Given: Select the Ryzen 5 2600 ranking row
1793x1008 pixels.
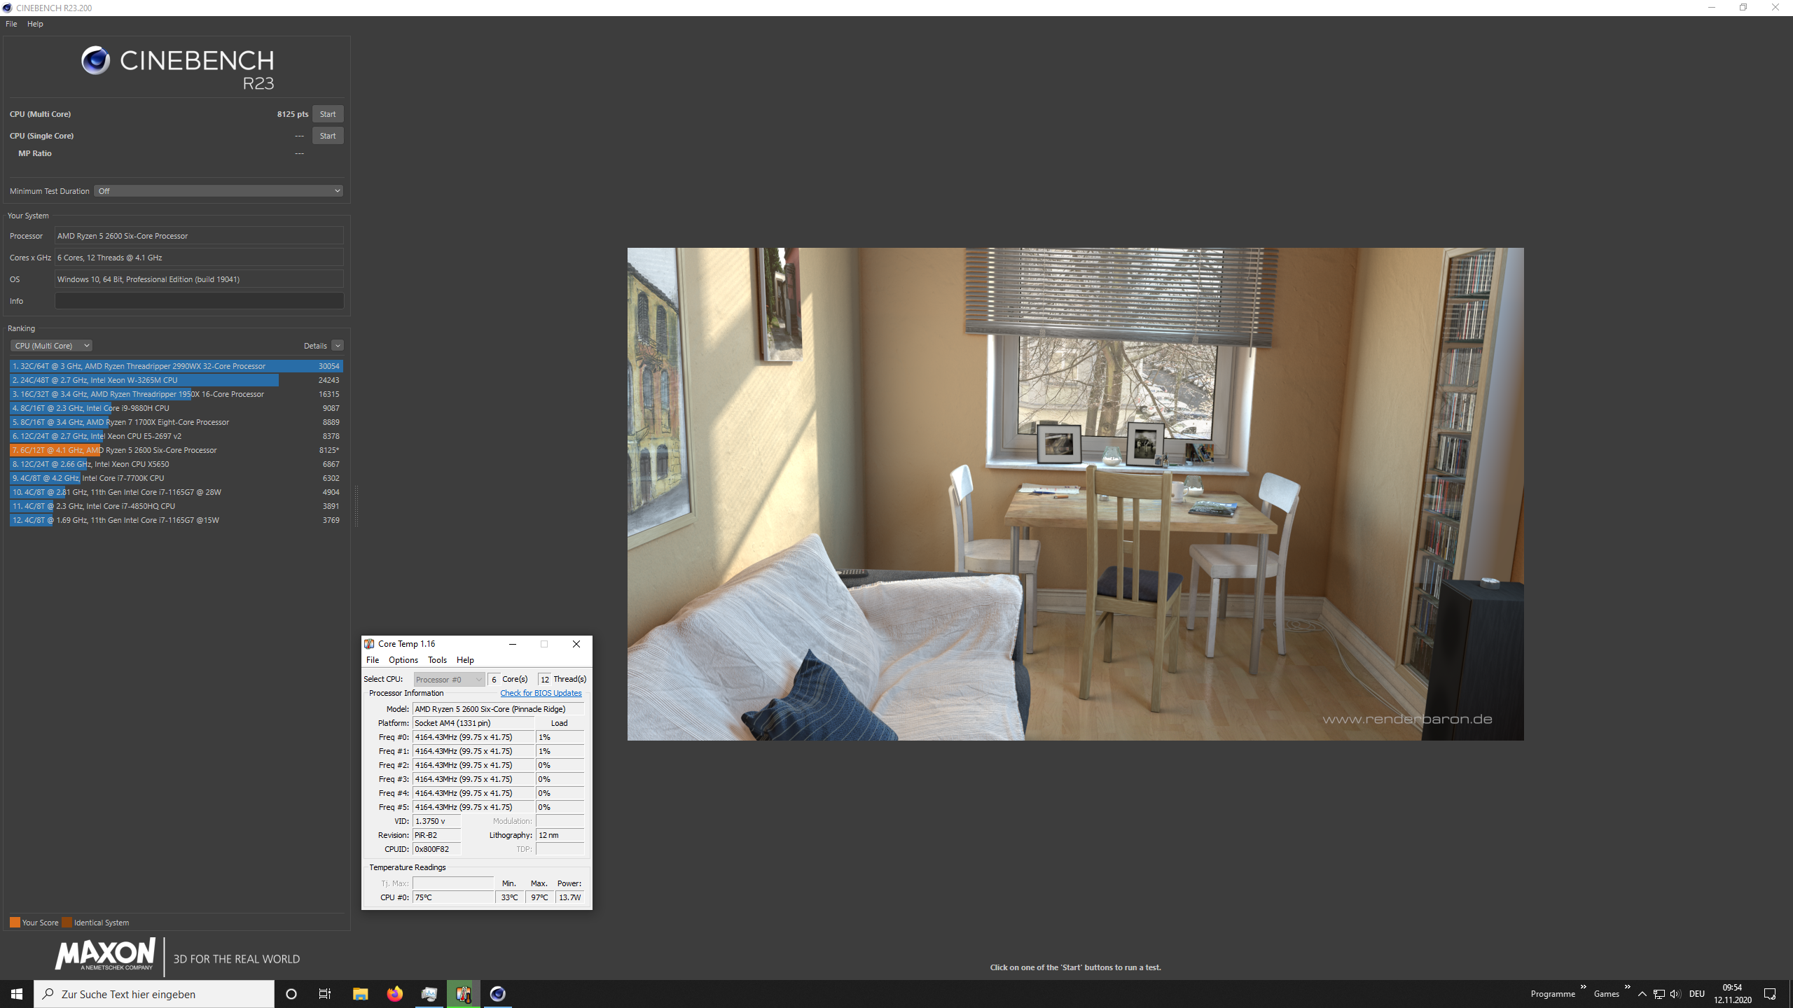Looking at the screenshot, I should [x=176, y=450].
